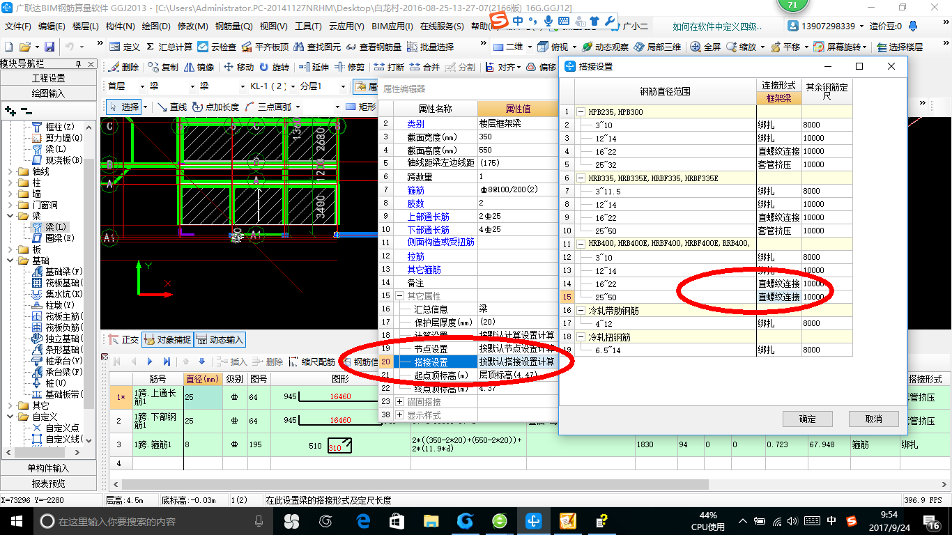Open 查看钢筋量 rebar quantity viewer
Image resolution: width=952 pixels, height=535 pixels.
click(374, 47)
